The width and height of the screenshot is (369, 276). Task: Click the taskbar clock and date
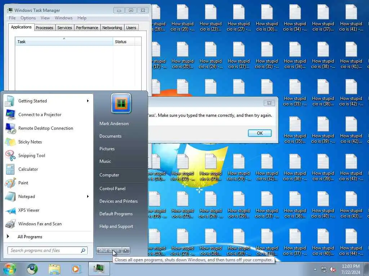point(351,269)
